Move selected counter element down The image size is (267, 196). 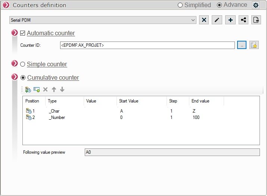pos(62,89)
